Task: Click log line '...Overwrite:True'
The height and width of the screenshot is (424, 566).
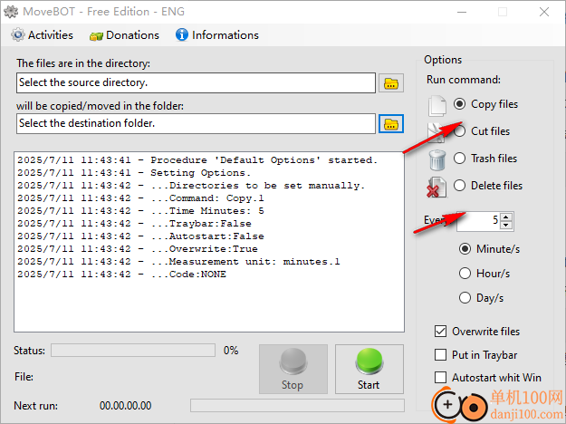Action: [x=138, y=248]
